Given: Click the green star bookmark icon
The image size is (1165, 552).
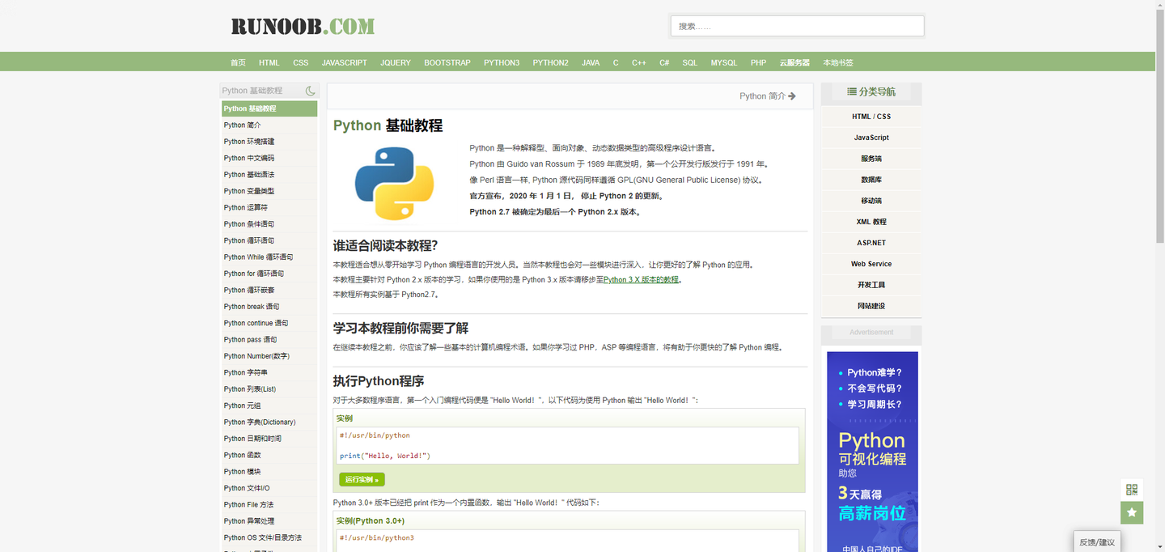Looking at the screenshot, I should click(1132, 512).
